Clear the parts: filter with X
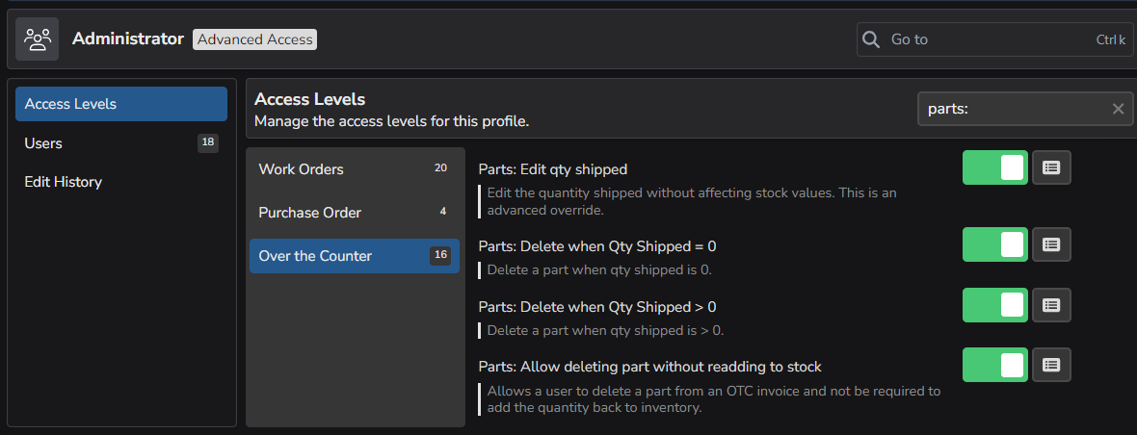The width and height of the screenshot is (1137, 435). 1118,109
